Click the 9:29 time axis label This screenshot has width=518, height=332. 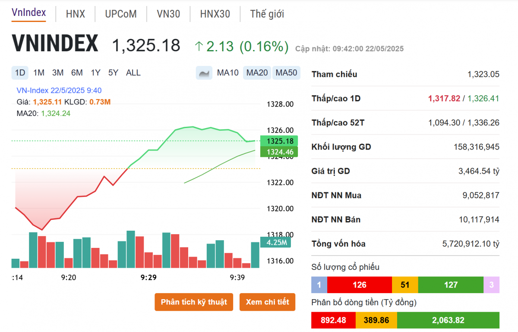click(x=149, y=278)
